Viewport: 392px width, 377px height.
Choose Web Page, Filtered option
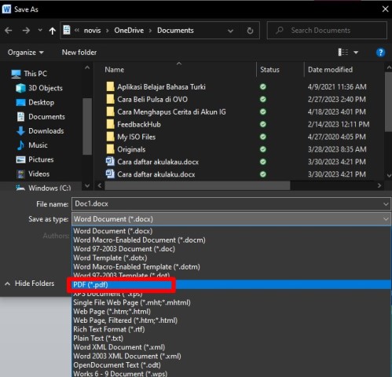232,320
